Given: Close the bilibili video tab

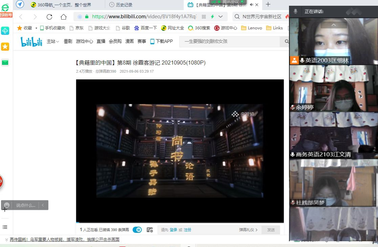Looking at the screenshot, I should pyautogui.click(x=257, y=5).
